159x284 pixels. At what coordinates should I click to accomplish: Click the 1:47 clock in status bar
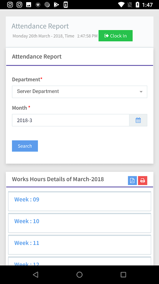tap(147, 5)
